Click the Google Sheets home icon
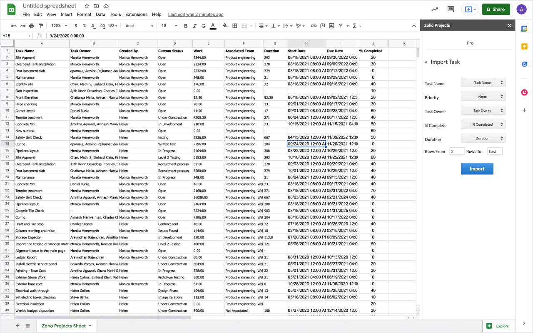This screenshot has height=333, width=533. pos(12,10)
